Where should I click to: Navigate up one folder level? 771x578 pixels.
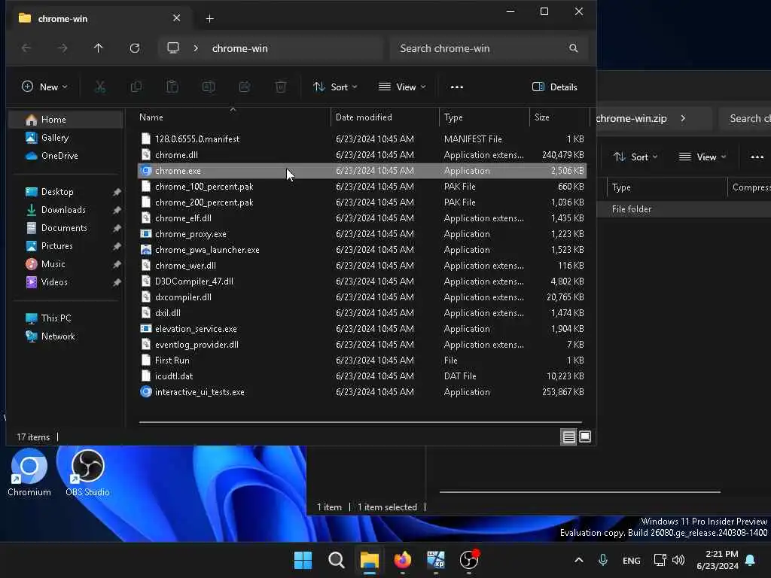tap(99, 48)
